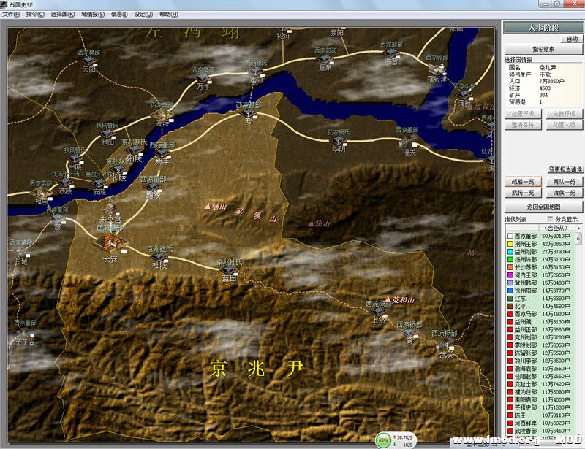The image size is (585, 449).
Task: Click the 自动 button
Action: pyautogui.click(x=571, y=39)
